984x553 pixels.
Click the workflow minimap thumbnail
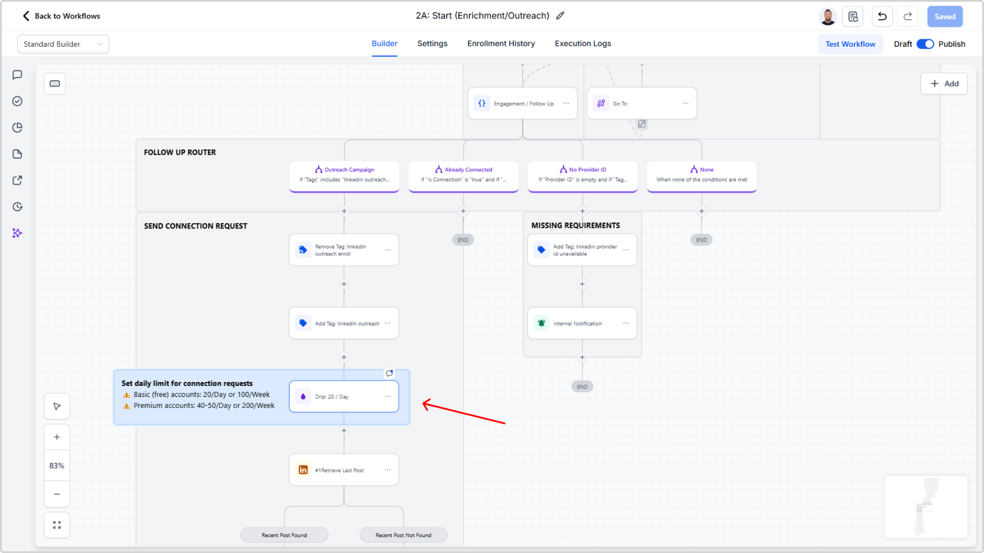[x=925, y=507]
